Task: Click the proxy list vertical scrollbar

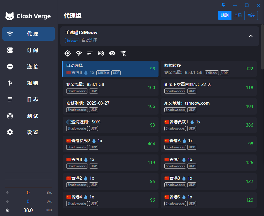Action: click(x=262, y=47)
